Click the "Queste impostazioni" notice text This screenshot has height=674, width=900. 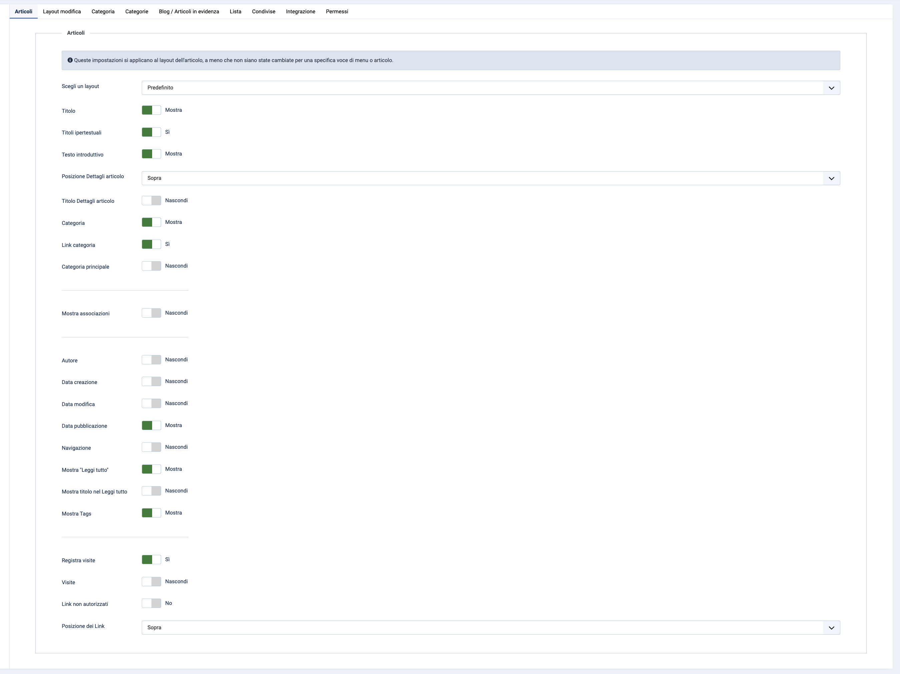click(x=234, y=60)
